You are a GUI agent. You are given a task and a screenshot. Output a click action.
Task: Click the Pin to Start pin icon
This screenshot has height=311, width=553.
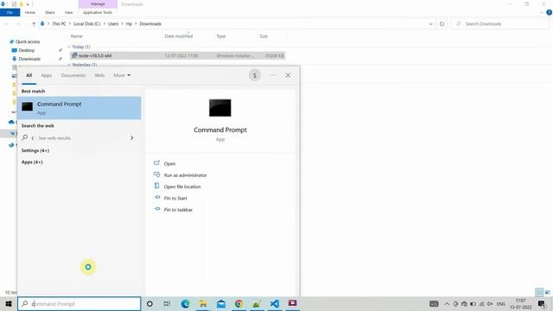pos(157,198)
